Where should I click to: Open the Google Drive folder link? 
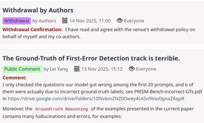click(96, 99)
